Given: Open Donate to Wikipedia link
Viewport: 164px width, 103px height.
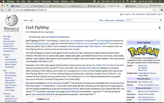Looking at the screenshot, I should (10, 49).
